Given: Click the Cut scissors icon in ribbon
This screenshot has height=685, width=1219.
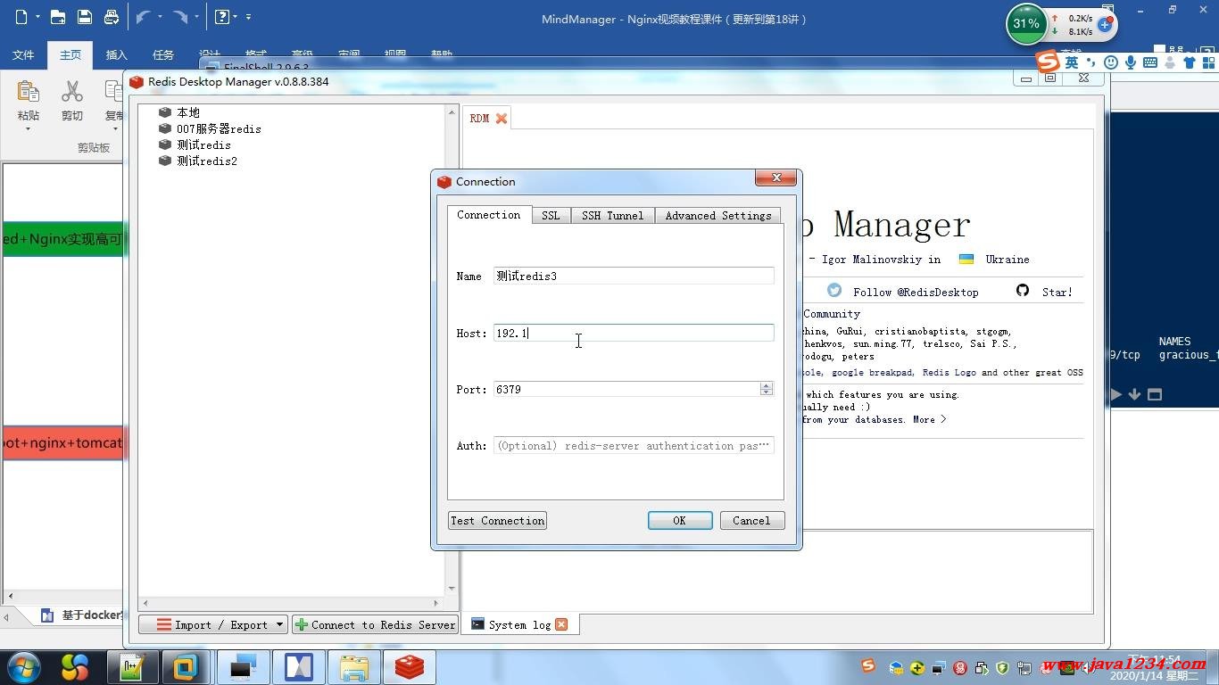Looking at the screenshot, I should 72,92.
